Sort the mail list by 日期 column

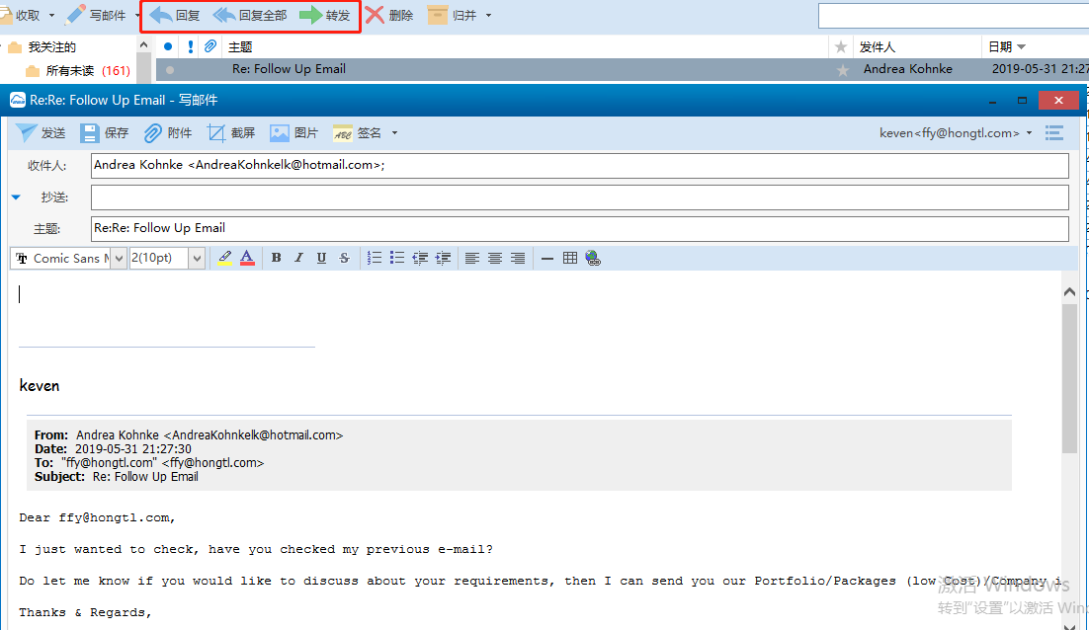pos(1006,46)
